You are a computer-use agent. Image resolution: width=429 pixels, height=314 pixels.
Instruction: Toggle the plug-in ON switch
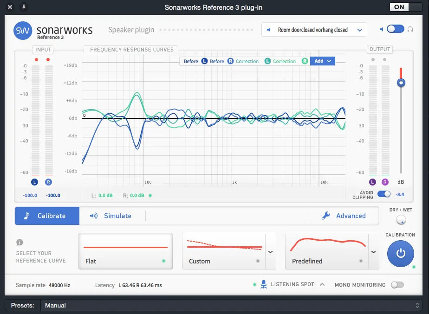coord(406,7)
